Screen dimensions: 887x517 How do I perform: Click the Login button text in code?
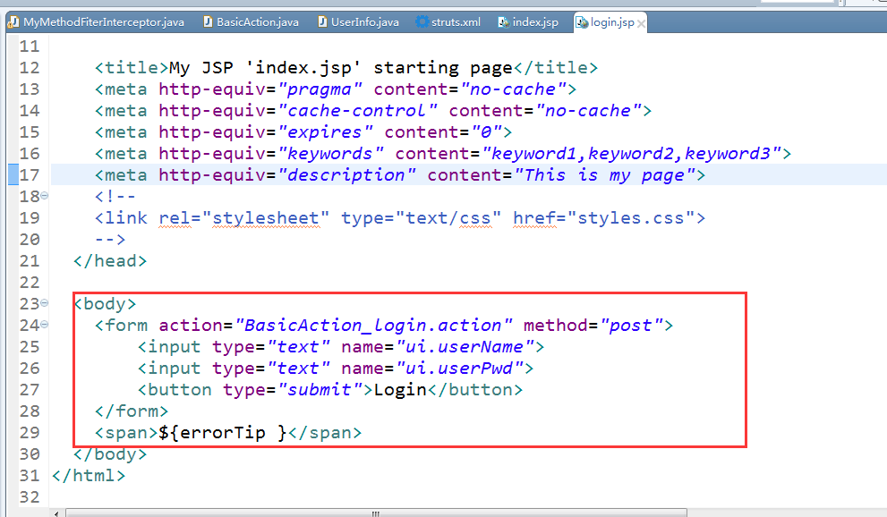[400, 390]
